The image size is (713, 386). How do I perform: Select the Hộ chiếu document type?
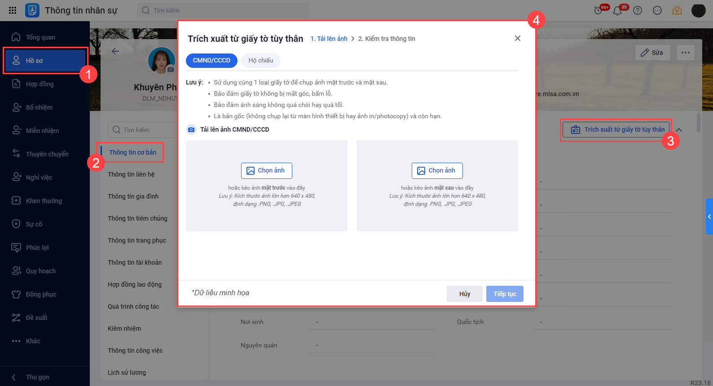(261, 60)
